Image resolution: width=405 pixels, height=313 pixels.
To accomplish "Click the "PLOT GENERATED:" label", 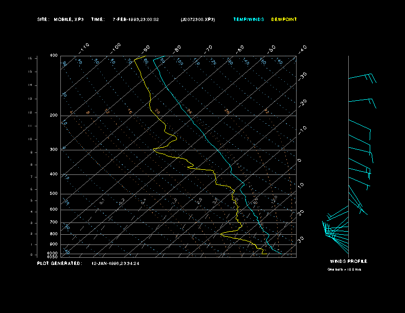I will [60, 263].
